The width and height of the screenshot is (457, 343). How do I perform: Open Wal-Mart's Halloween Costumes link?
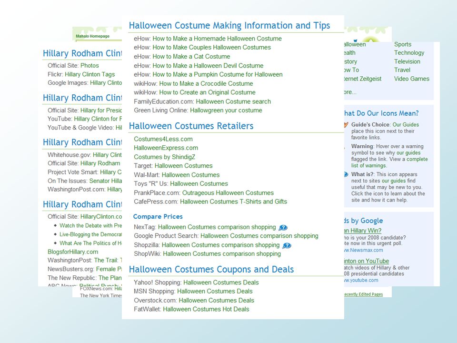pyautogui.click(x=190, y=175)
